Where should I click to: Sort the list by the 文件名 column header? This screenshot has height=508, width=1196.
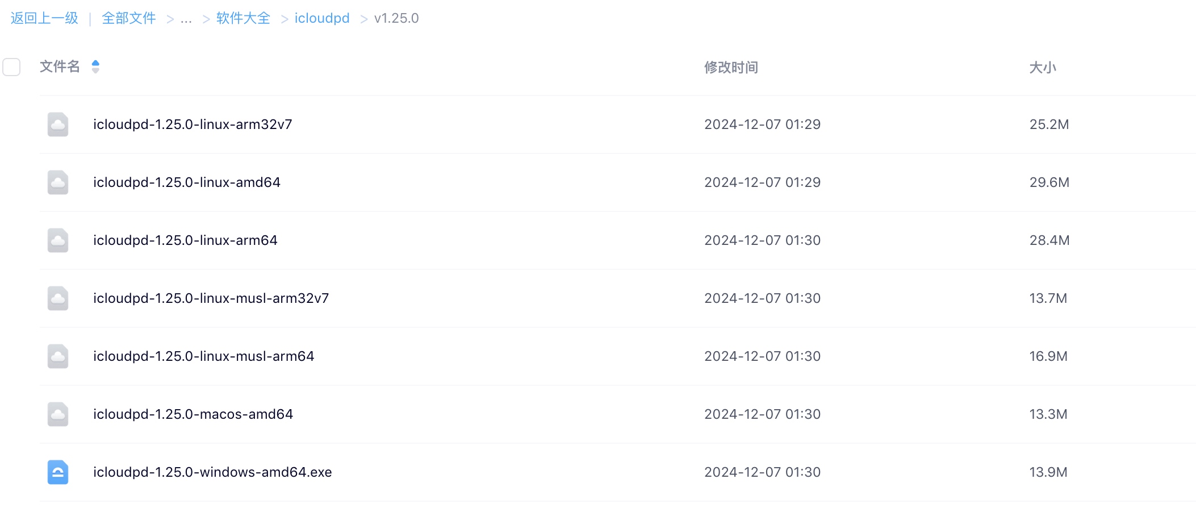(60, 66)
